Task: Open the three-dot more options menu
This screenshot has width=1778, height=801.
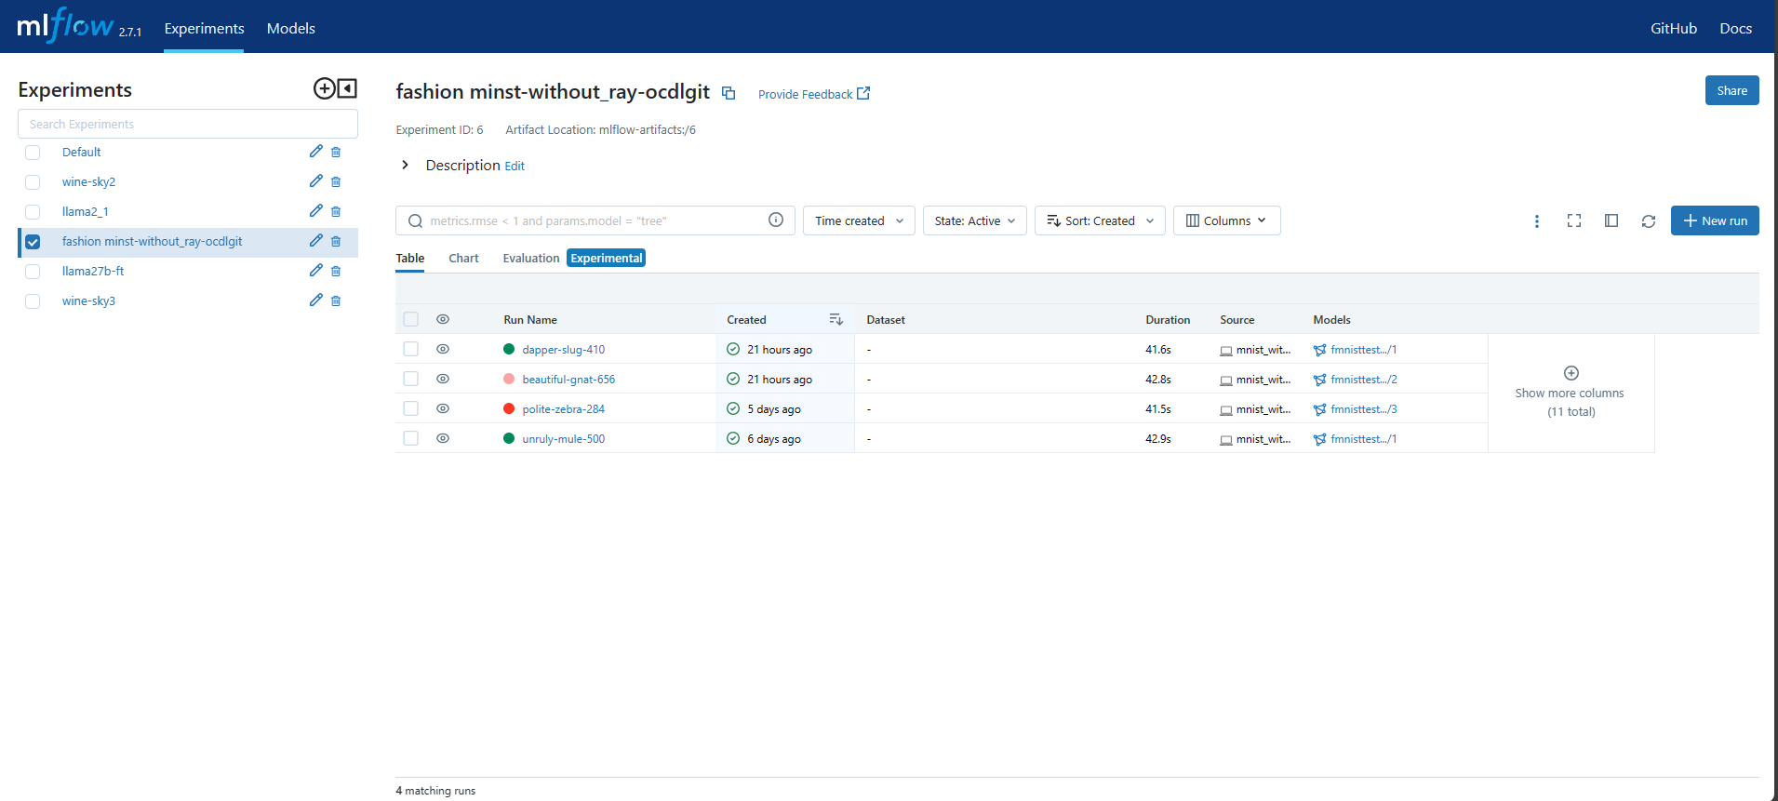Action: (x=1536, y=221)
